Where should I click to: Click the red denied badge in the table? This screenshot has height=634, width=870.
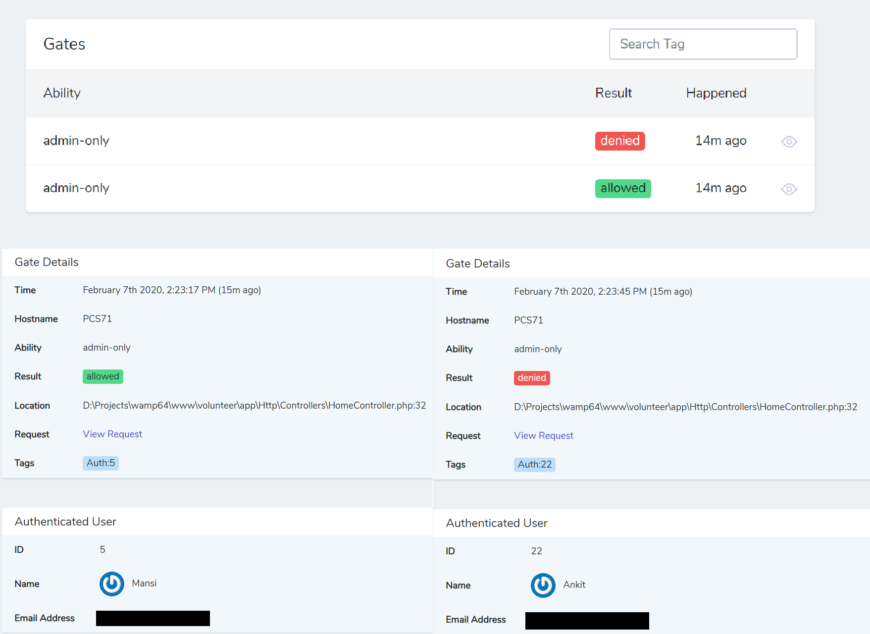pyautogui.click(x=620, y=141)
